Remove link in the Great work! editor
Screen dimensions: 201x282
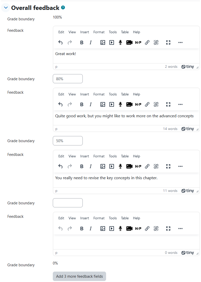tap(156, 42)
